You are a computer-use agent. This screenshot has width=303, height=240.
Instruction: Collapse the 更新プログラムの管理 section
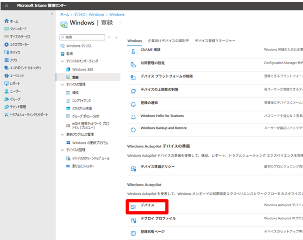click(62, 135)
